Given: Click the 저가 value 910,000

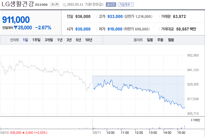Looking at the screenshot, I should click(x=115, y=29).
